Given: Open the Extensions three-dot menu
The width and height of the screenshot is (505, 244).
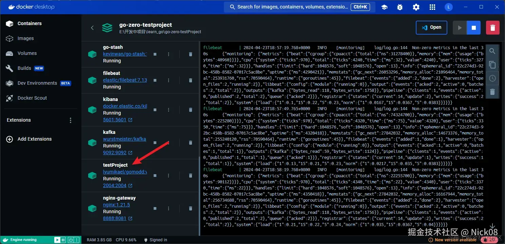Looking at the screenshot, I should click(71, 120).
